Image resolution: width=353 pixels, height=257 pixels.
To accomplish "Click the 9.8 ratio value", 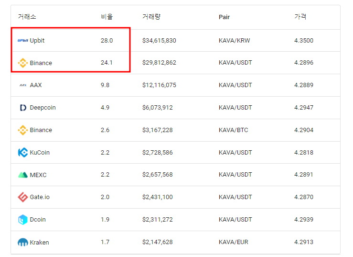I will (x=105, y=85).
